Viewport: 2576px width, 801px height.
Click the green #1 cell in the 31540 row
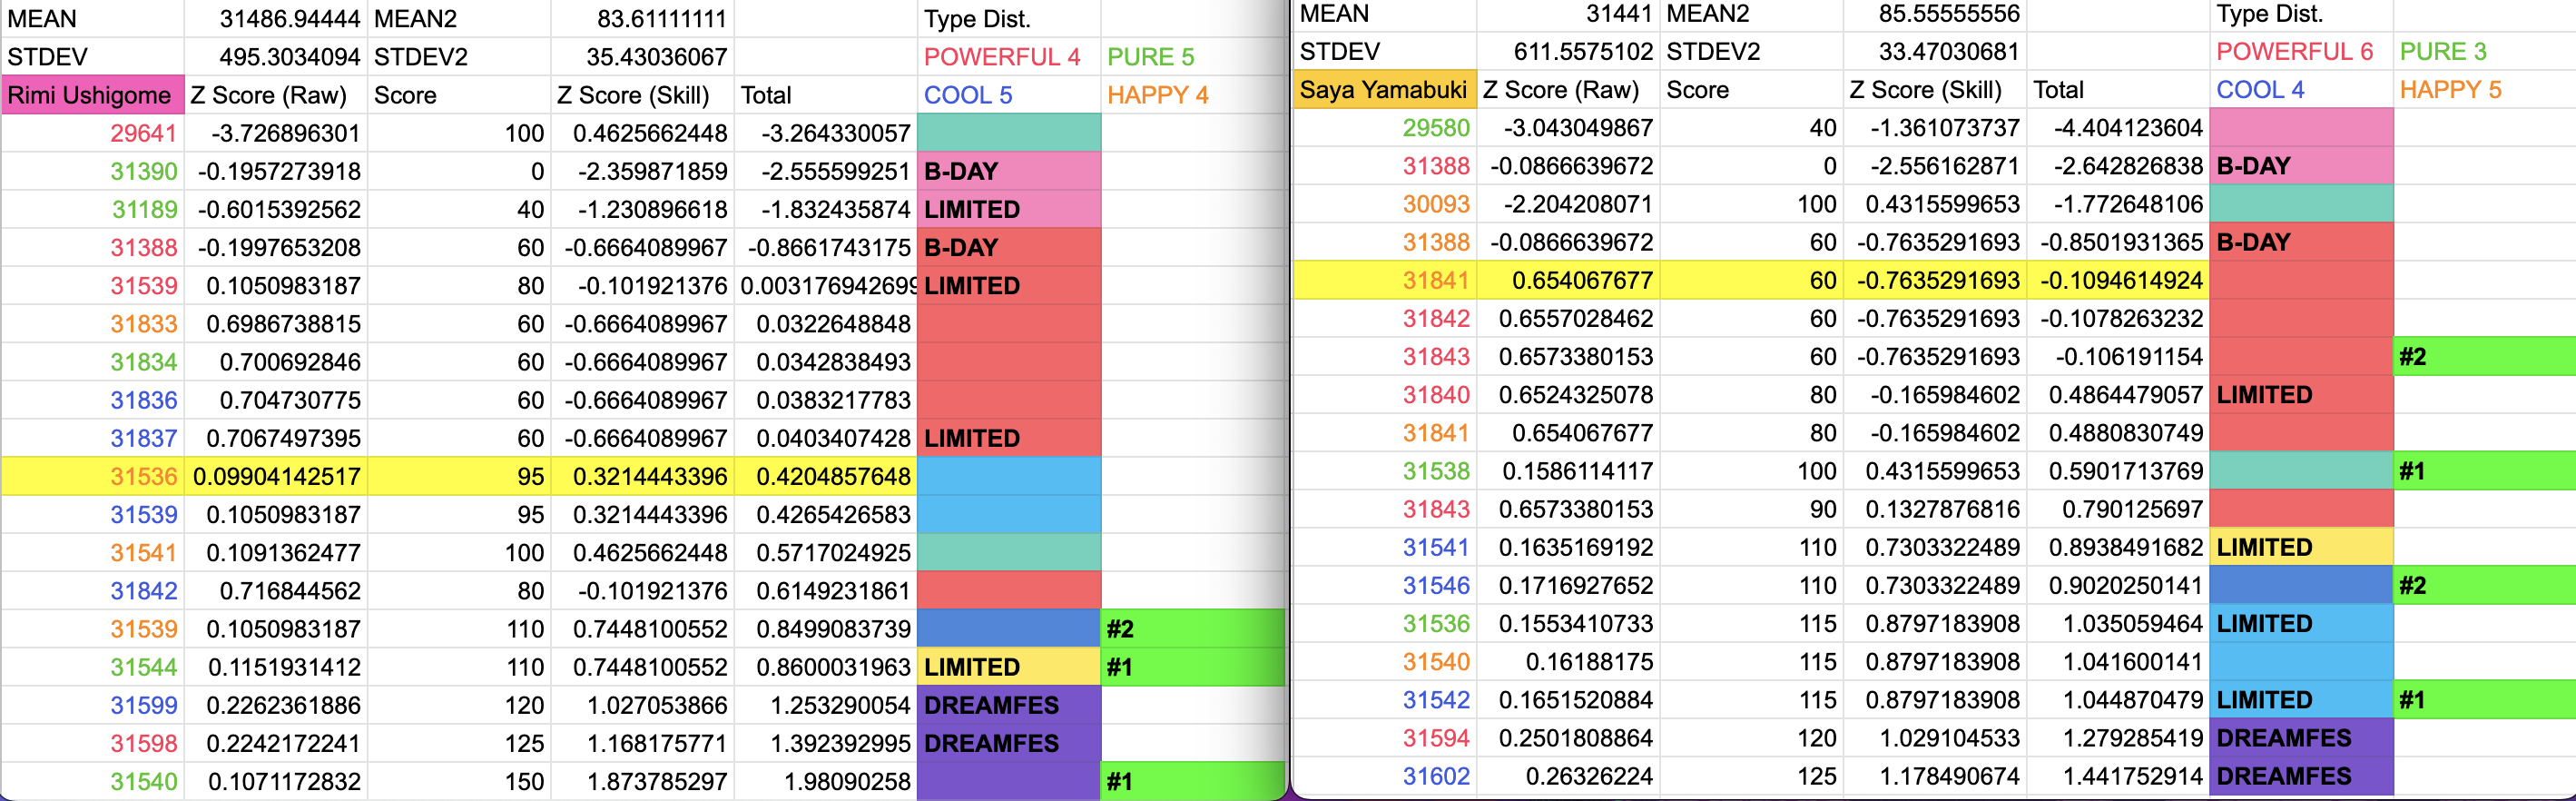tap(1190, 781)
